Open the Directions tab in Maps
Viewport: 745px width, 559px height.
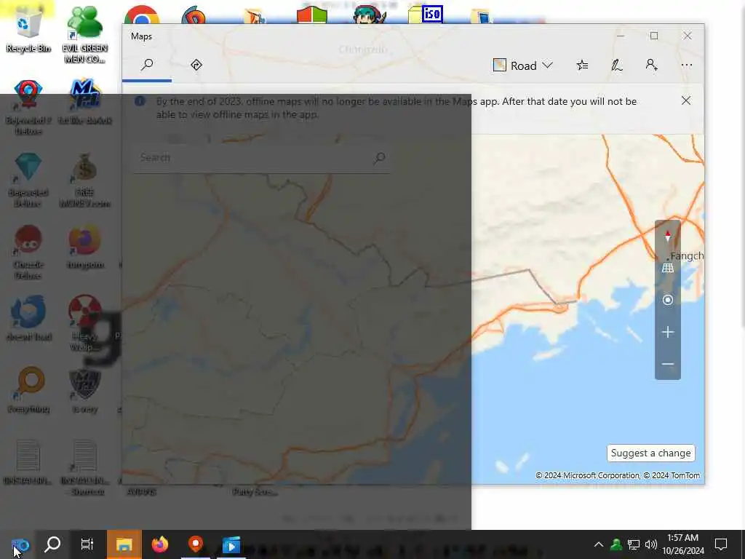point(196,65)
